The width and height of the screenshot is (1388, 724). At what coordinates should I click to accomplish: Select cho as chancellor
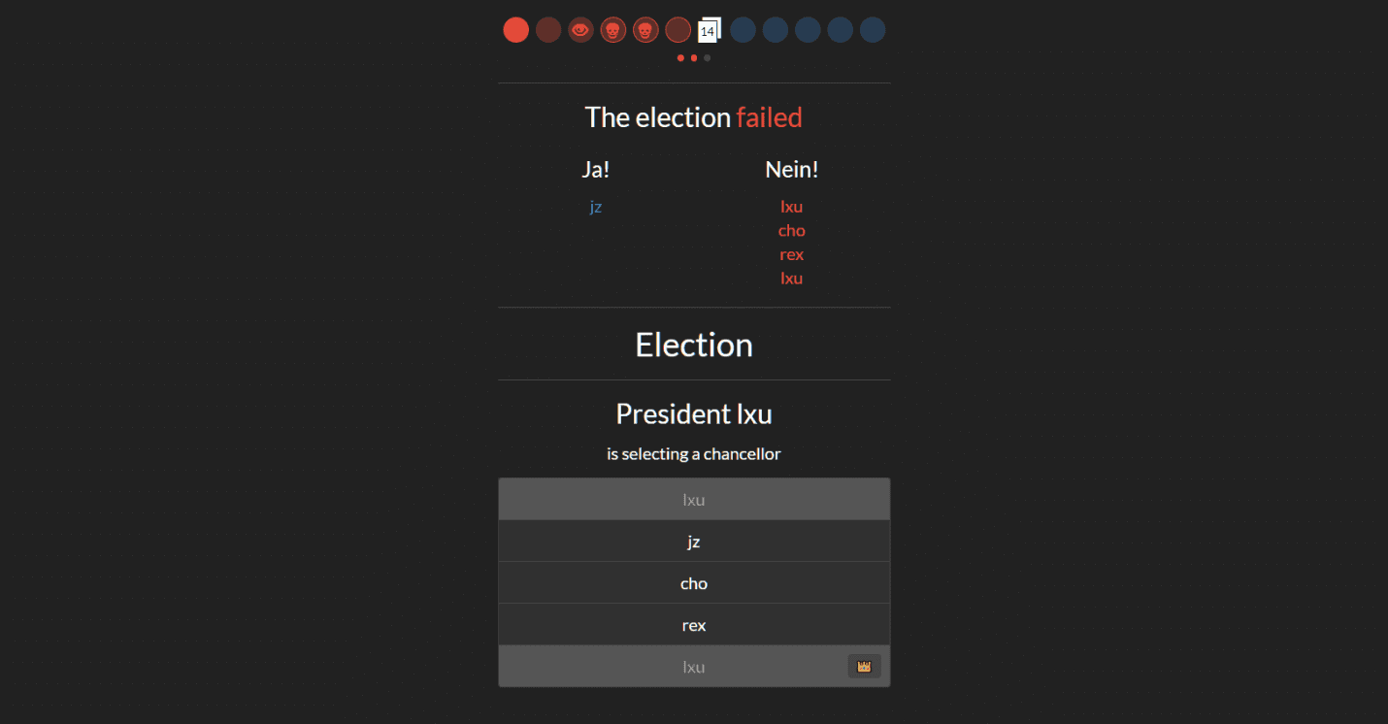pos(694,583)
